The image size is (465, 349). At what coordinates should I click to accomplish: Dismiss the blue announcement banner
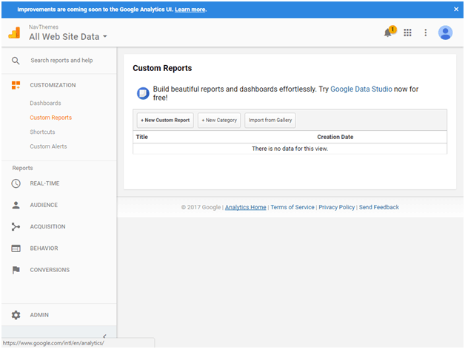[x=456, y=9]
